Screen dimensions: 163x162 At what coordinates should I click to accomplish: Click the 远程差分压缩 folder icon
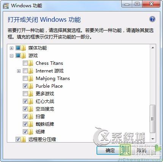point(23,140)
